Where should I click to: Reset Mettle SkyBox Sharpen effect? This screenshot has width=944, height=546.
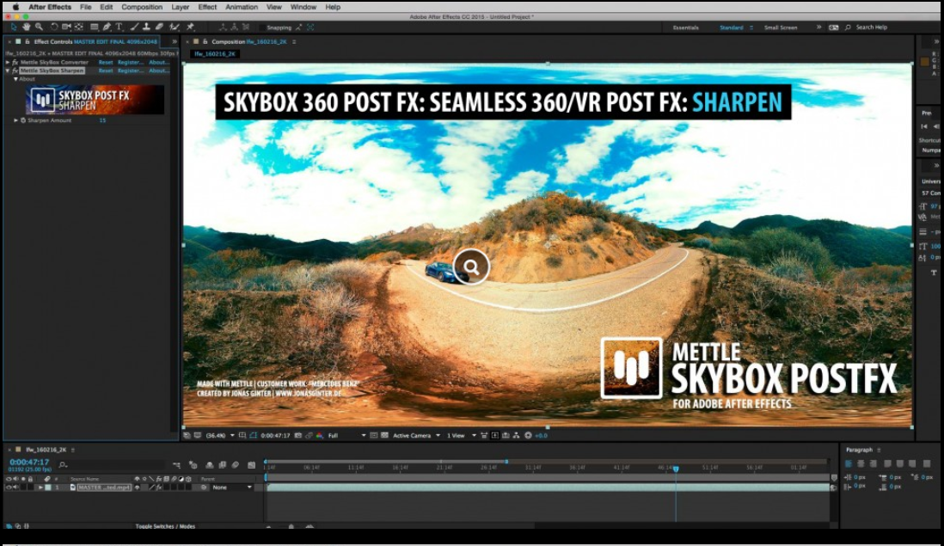pos(106,71)
